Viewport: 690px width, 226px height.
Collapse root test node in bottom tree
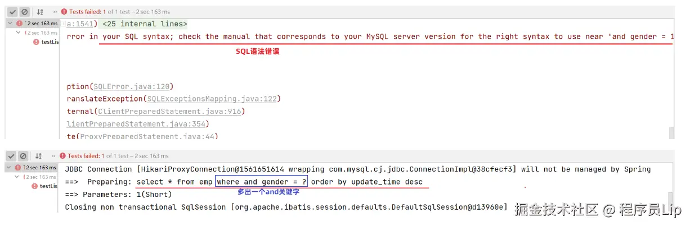10,168
